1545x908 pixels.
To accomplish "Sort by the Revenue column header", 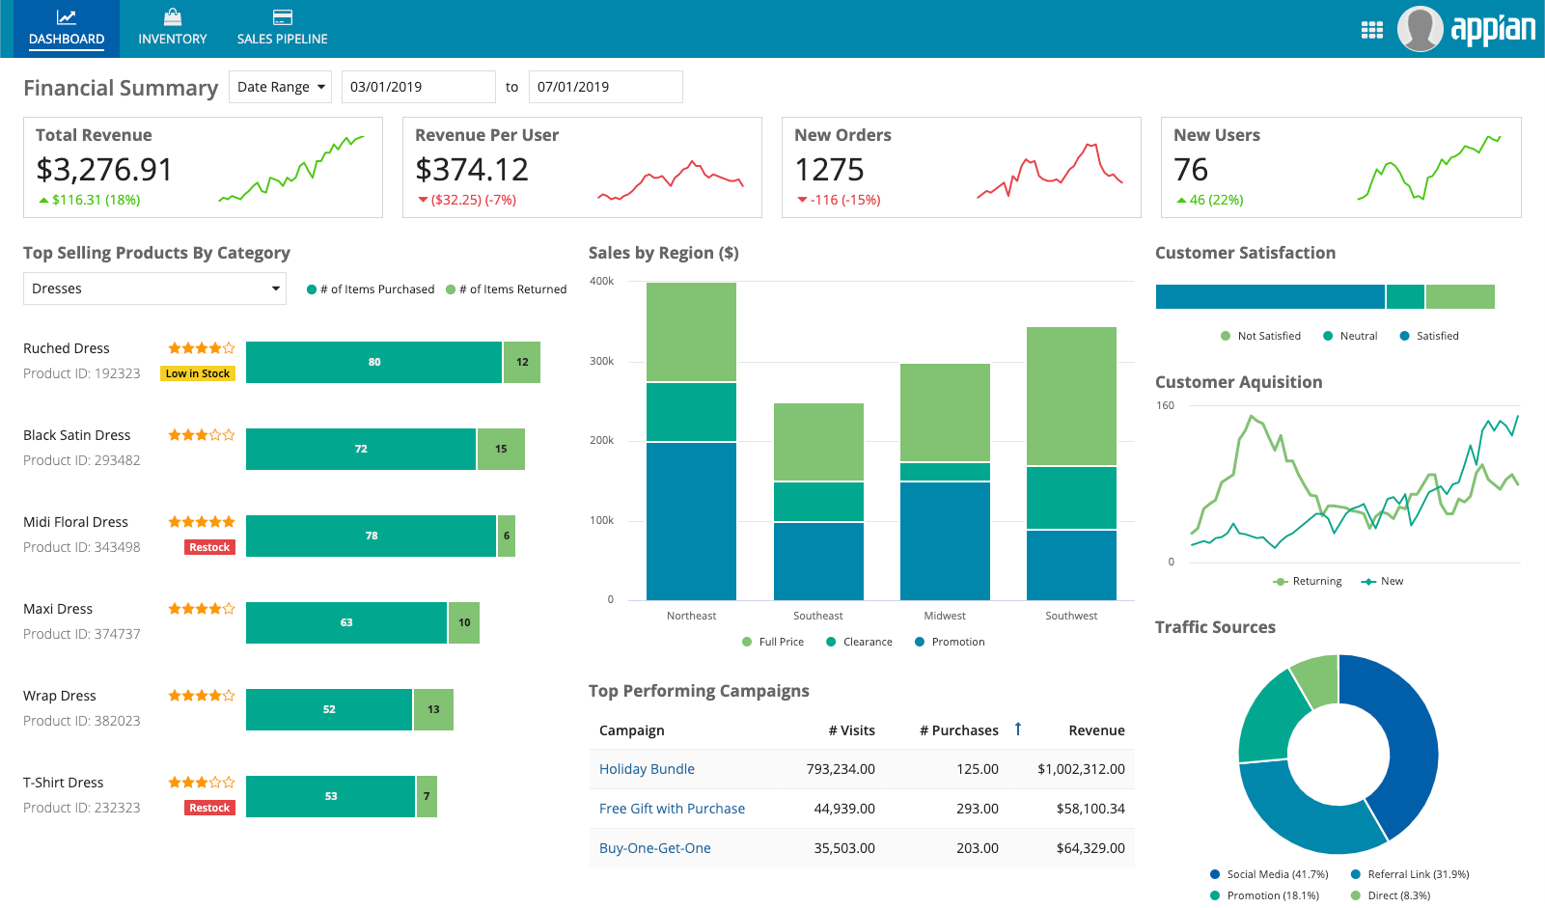I will click(1096, 730).
